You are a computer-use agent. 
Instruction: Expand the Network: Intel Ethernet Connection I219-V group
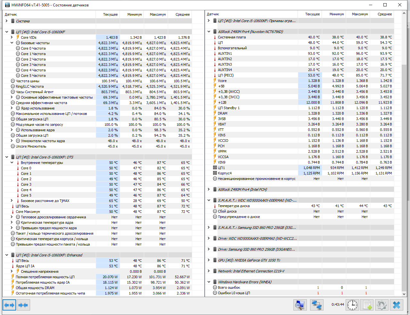coord(209,271)
